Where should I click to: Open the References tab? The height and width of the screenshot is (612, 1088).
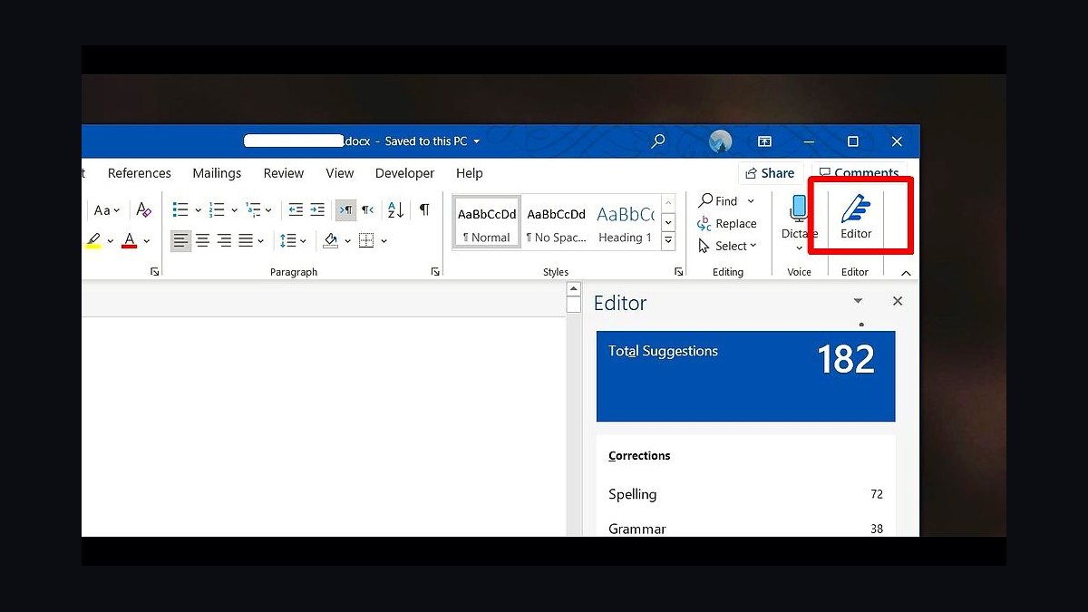point(140,173)
